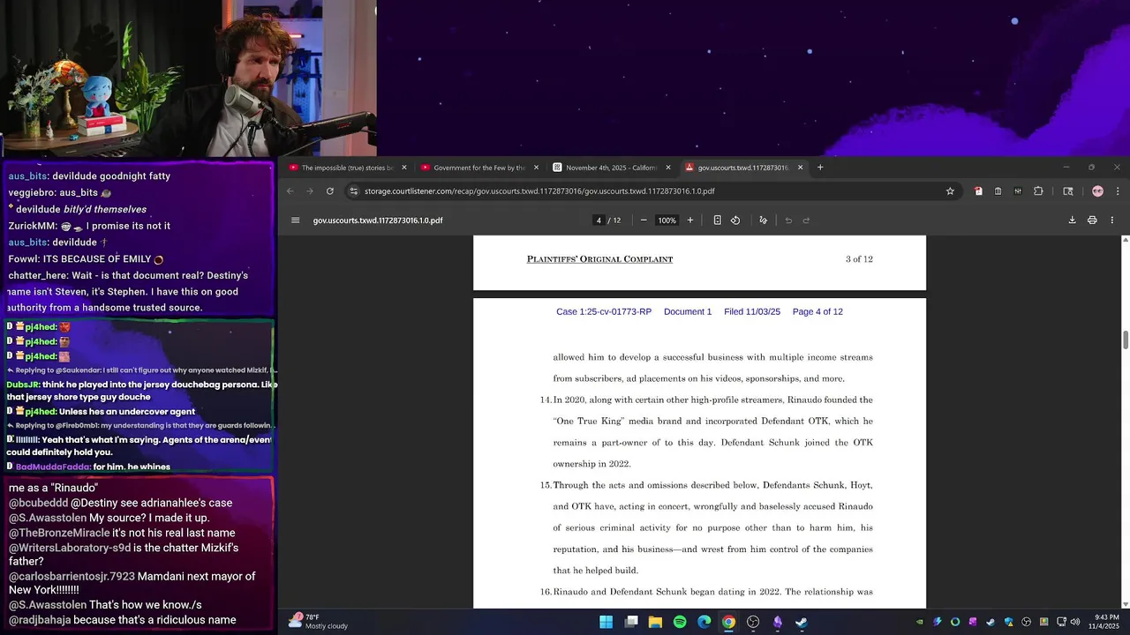1130x635 pixels.
Task: Open the weather widget showing 78°F
Action: coord(319,622)
